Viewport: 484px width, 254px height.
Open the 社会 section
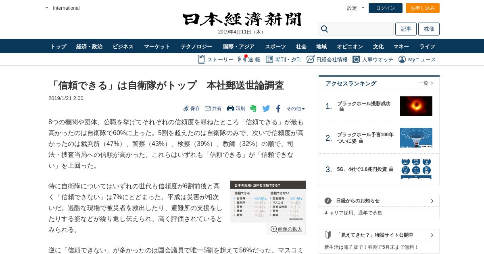(x=301, y=46)
